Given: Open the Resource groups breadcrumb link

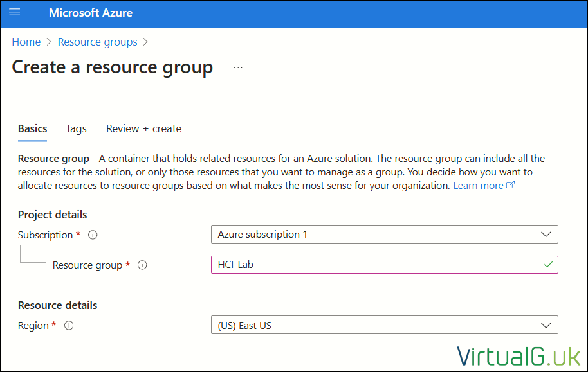Looking at the screenshot, I should coord(98,42).
